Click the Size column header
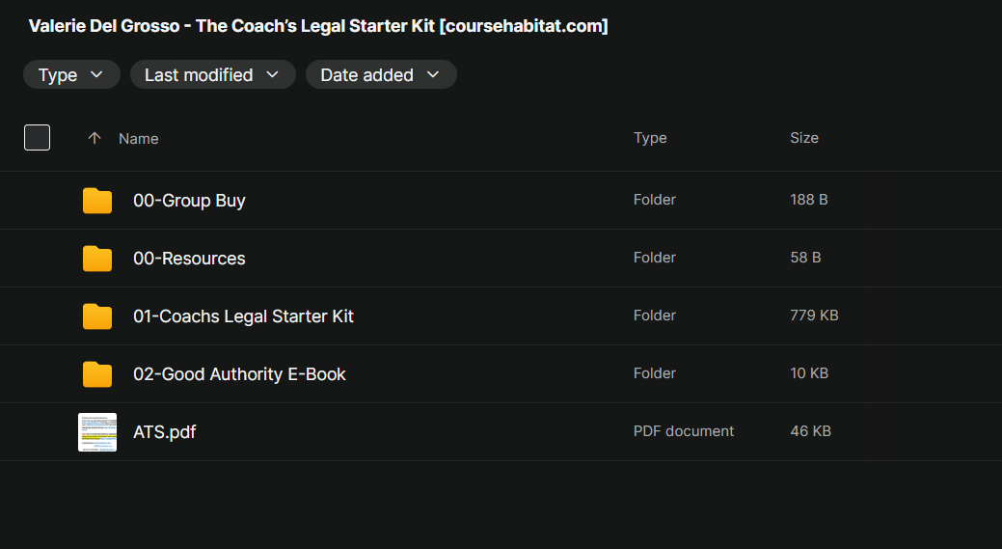Image resolution: width=1002 pixels, height=549 pixels. click(x=804, y=138)
